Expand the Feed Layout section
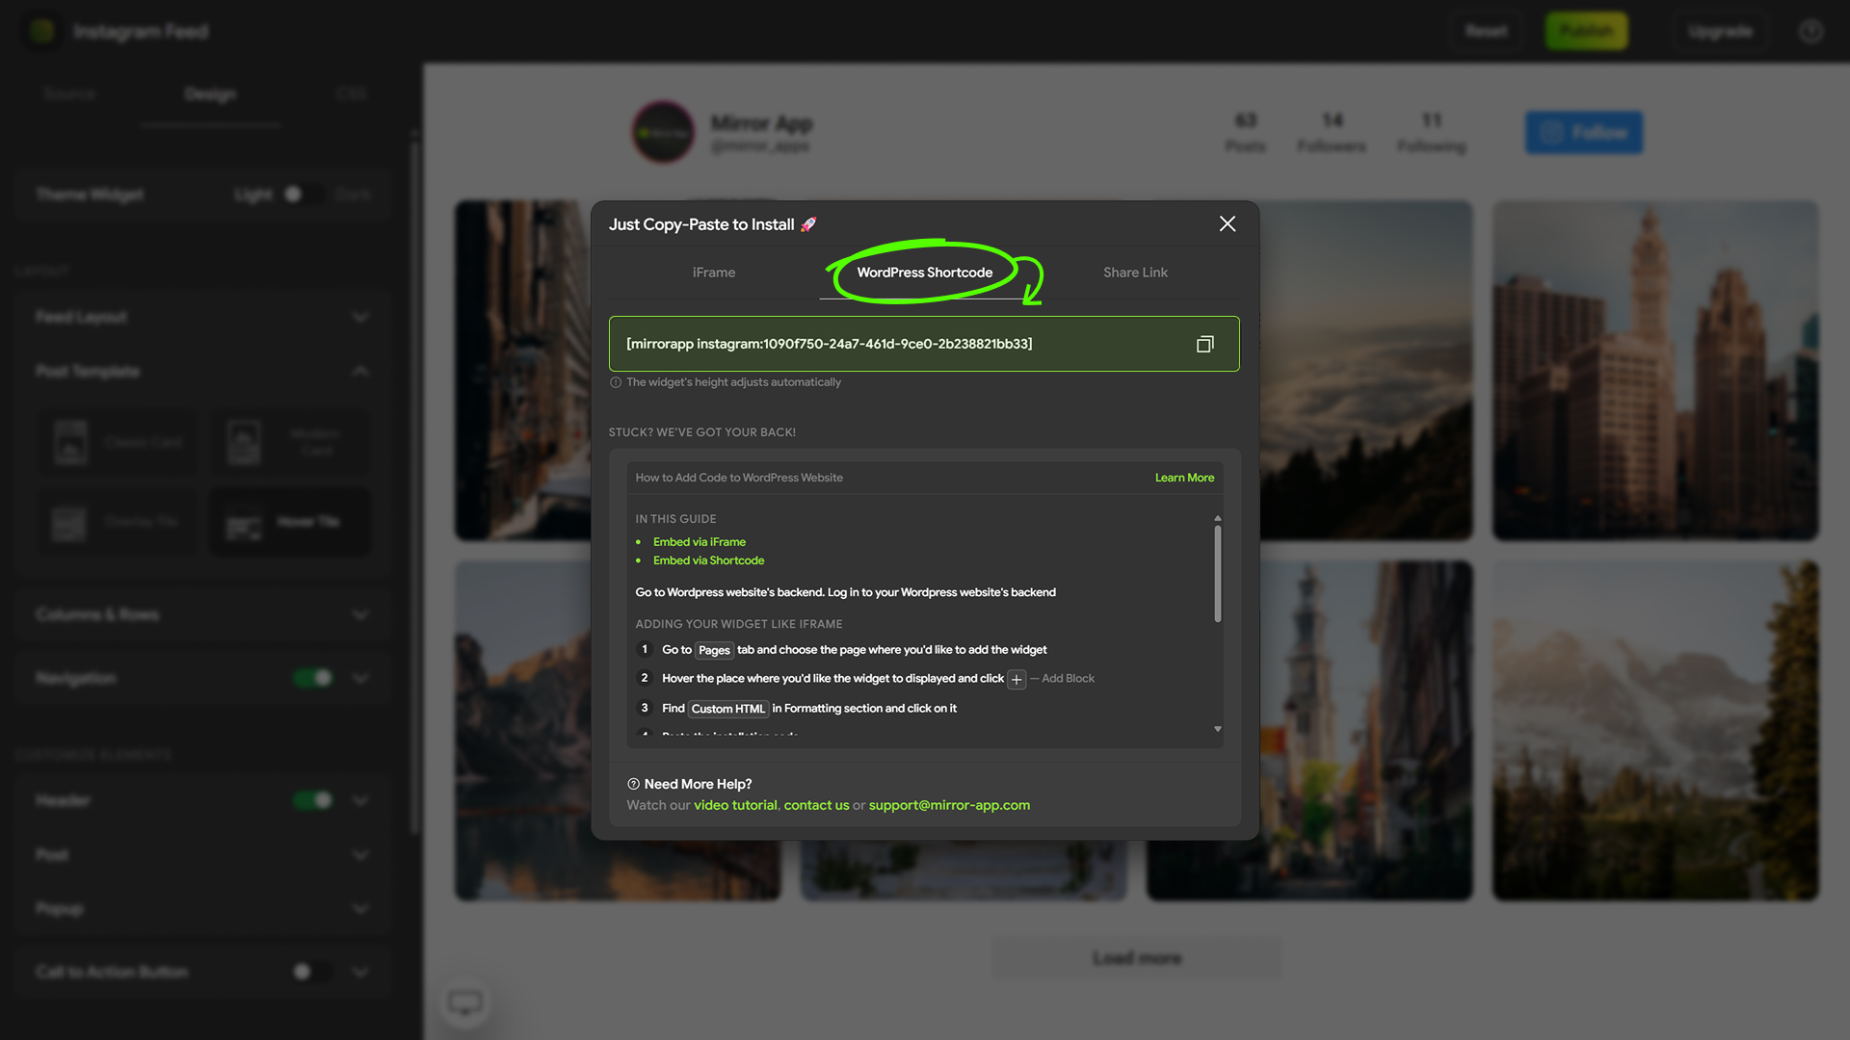Viewport: 1850px width, 1040px height. (x=360, y=318)
